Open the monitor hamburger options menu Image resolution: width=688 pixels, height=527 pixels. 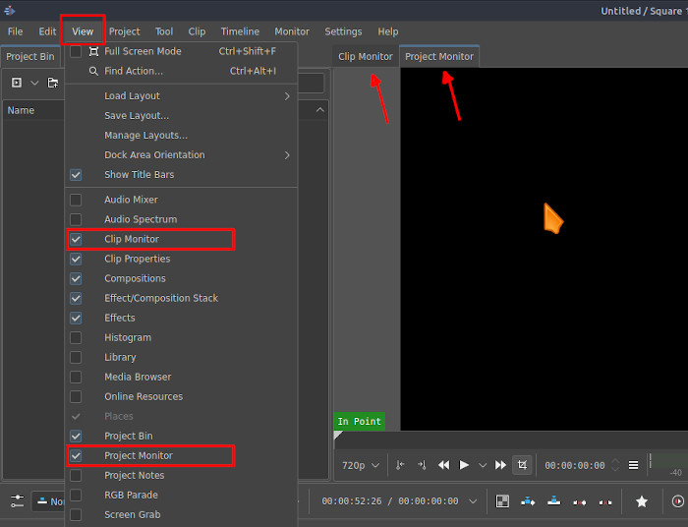[x=633, y=465]
